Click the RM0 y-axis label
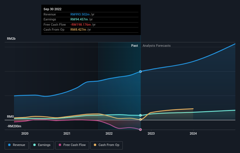Image resolution: width=240 pixels, height=153 pixels. pos(11,117)
